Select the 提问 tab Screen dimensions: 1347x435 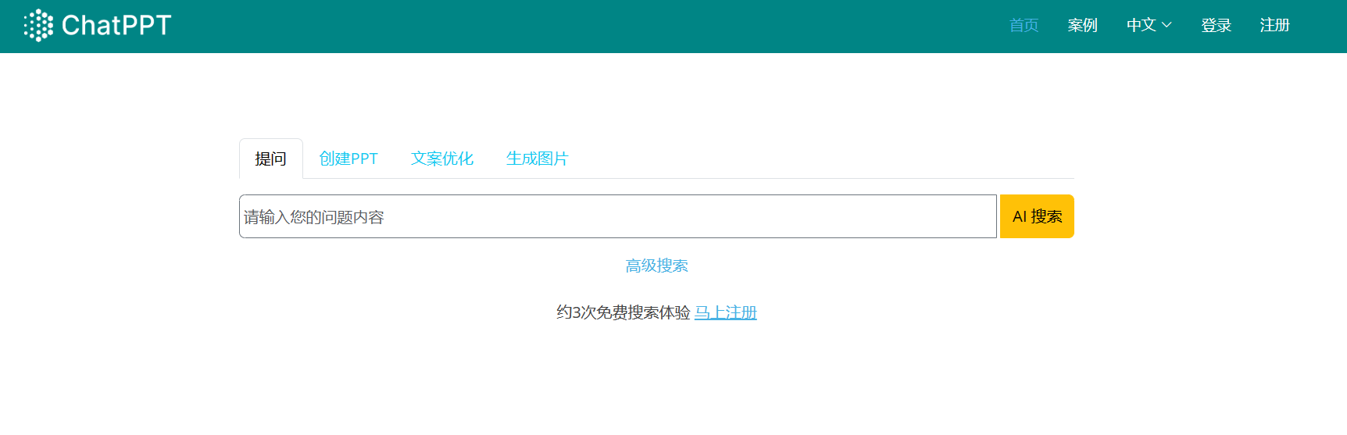click(x=270, y=159)
